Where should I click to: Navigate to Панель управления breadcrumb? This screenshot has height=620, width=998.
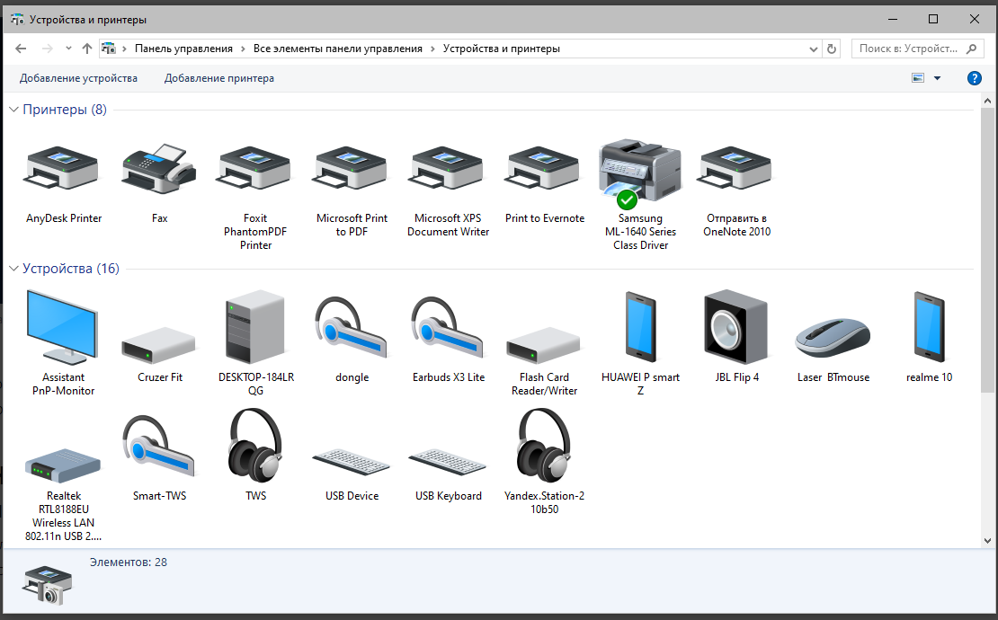coord(183,49)
